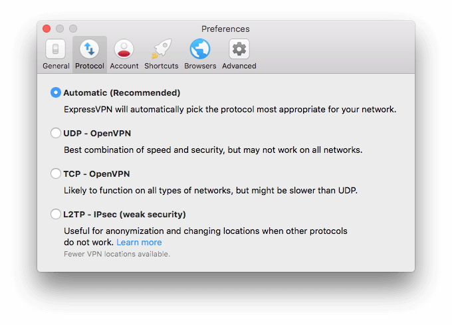Switch to the Shortcuts tab label

(x=162, y=66)
